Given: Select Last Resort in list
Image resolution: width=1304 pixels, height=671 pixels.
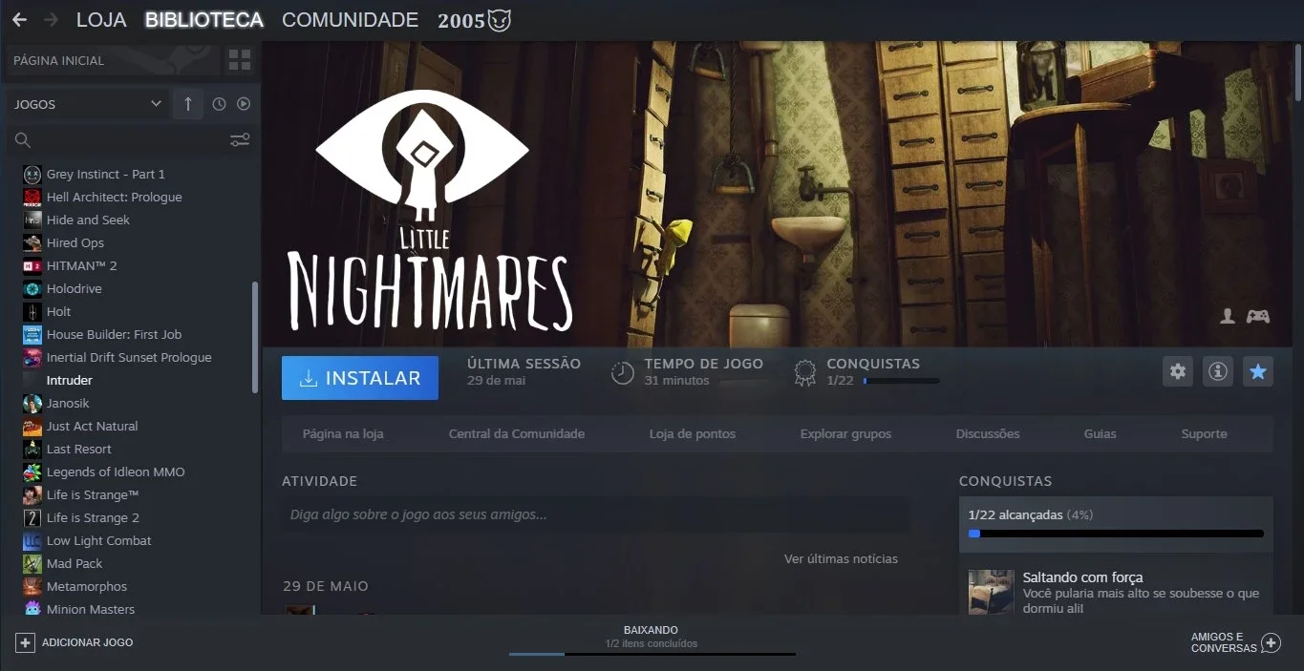Looking at the screenshot, I should 79,449.
